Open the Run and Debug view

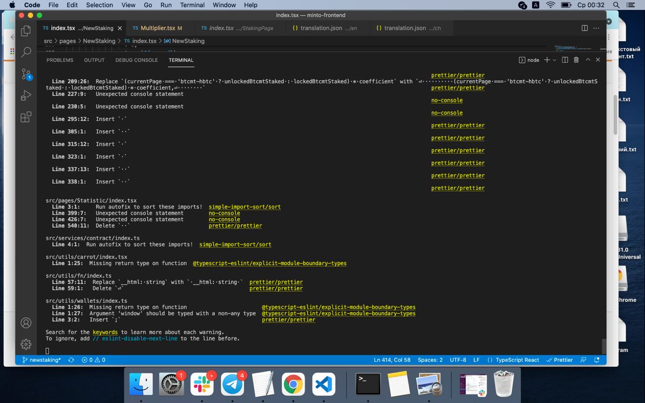(26, 96)
